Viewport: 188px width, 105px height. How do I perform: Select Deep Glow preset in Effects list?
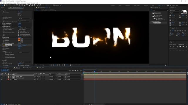click(x=157, y=23)
